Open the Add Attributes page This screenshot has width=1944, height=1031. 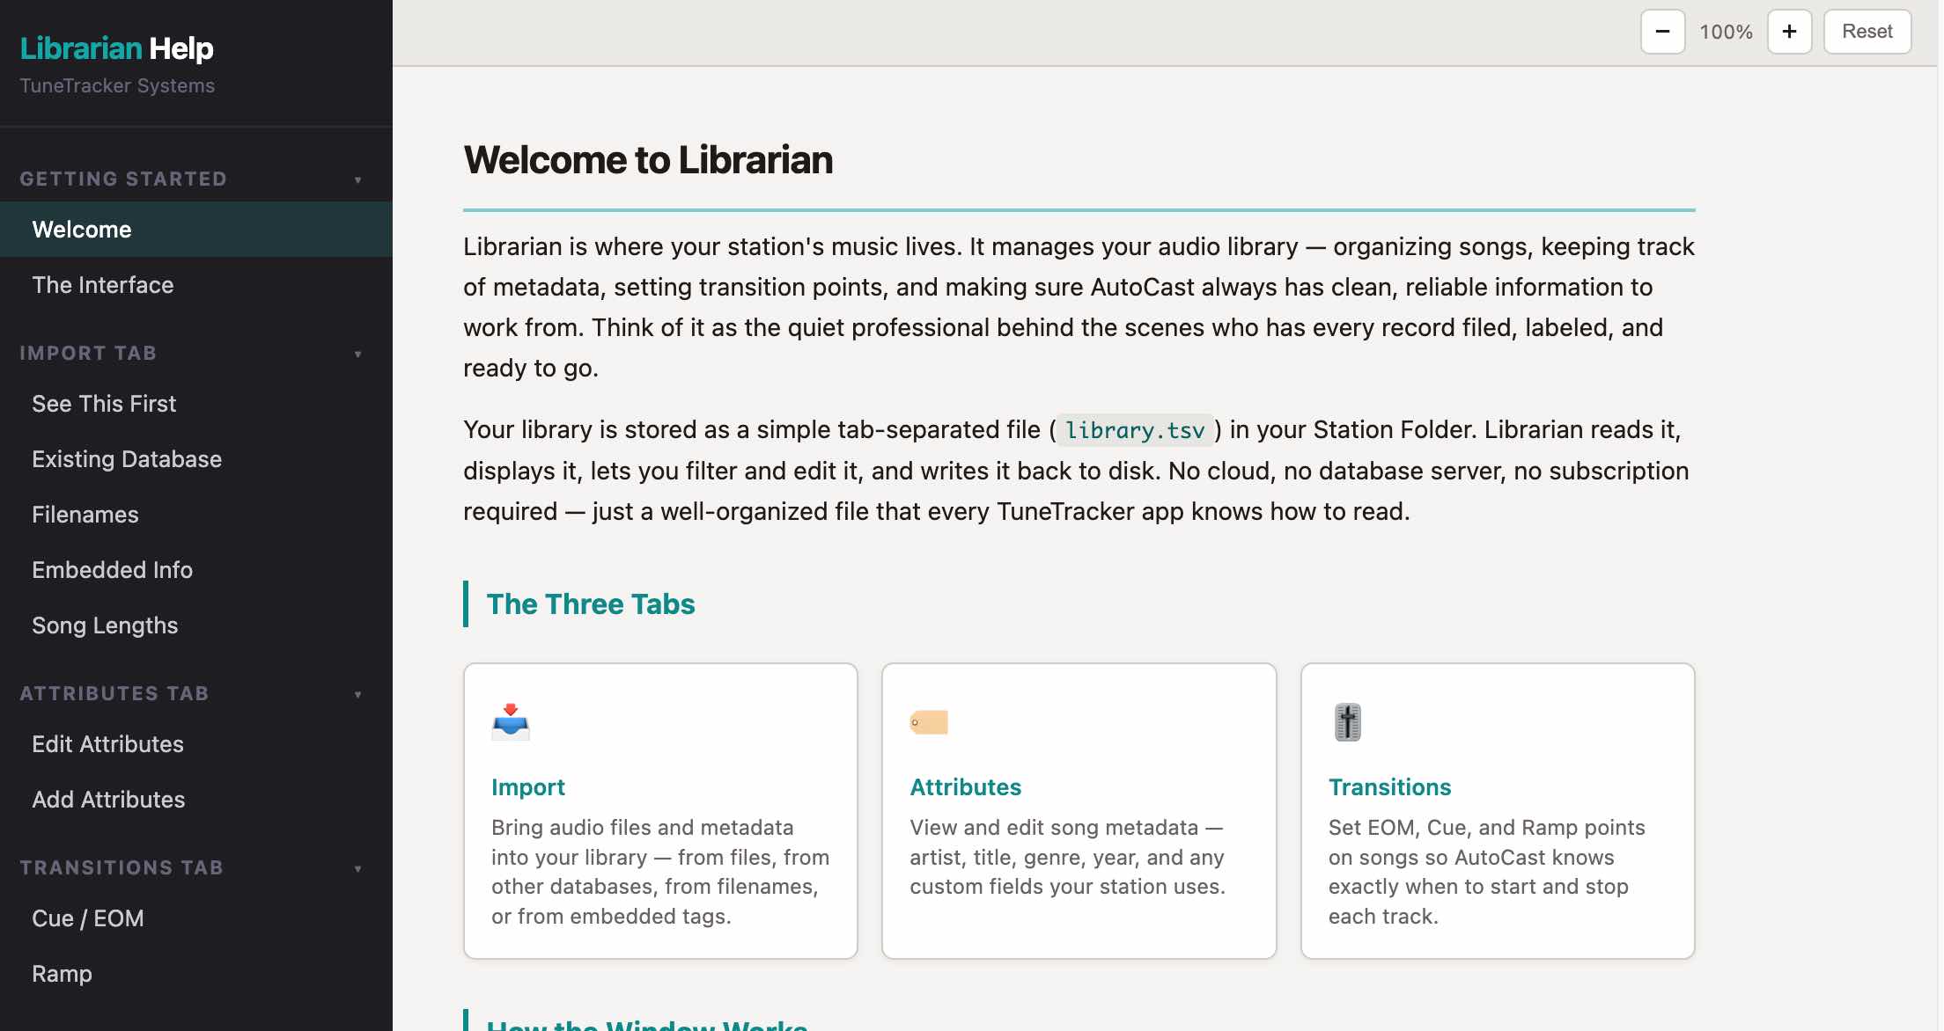pos(108,799)
